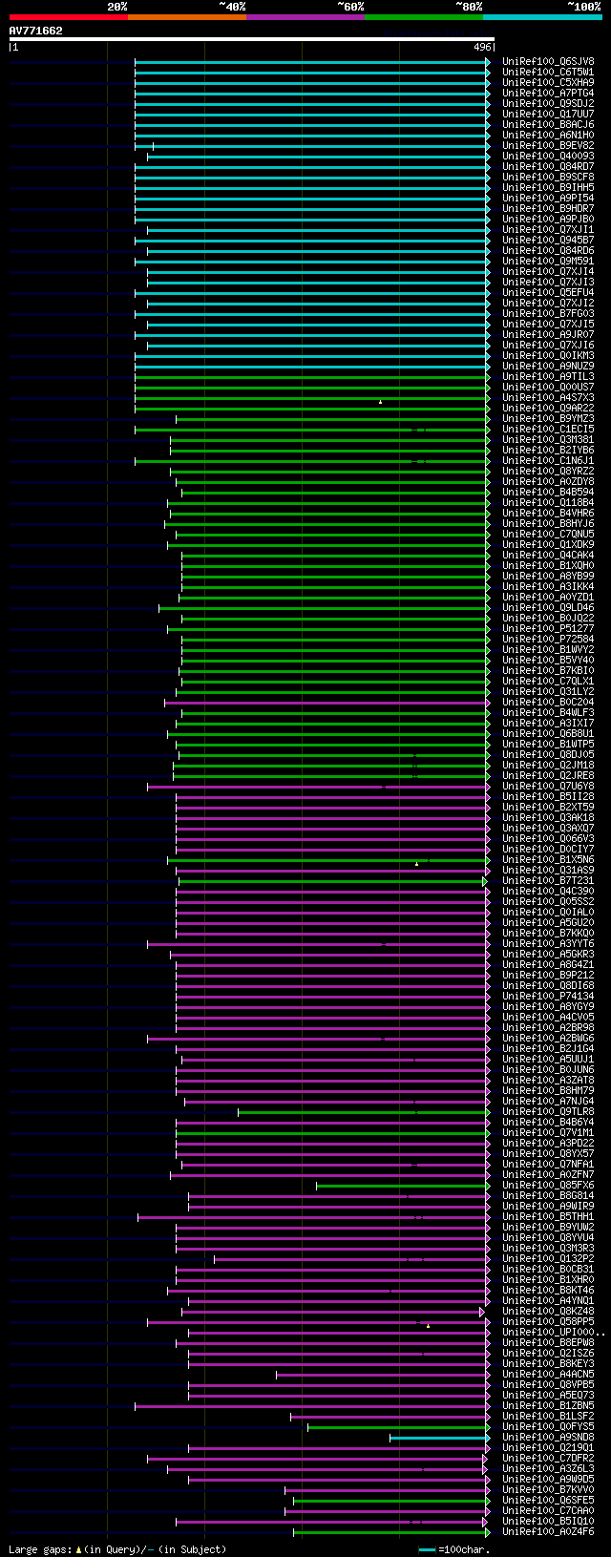611x1557 pixels.
Task: Select the label UniRef100_A3IKK4
Action: pos(548,586)
